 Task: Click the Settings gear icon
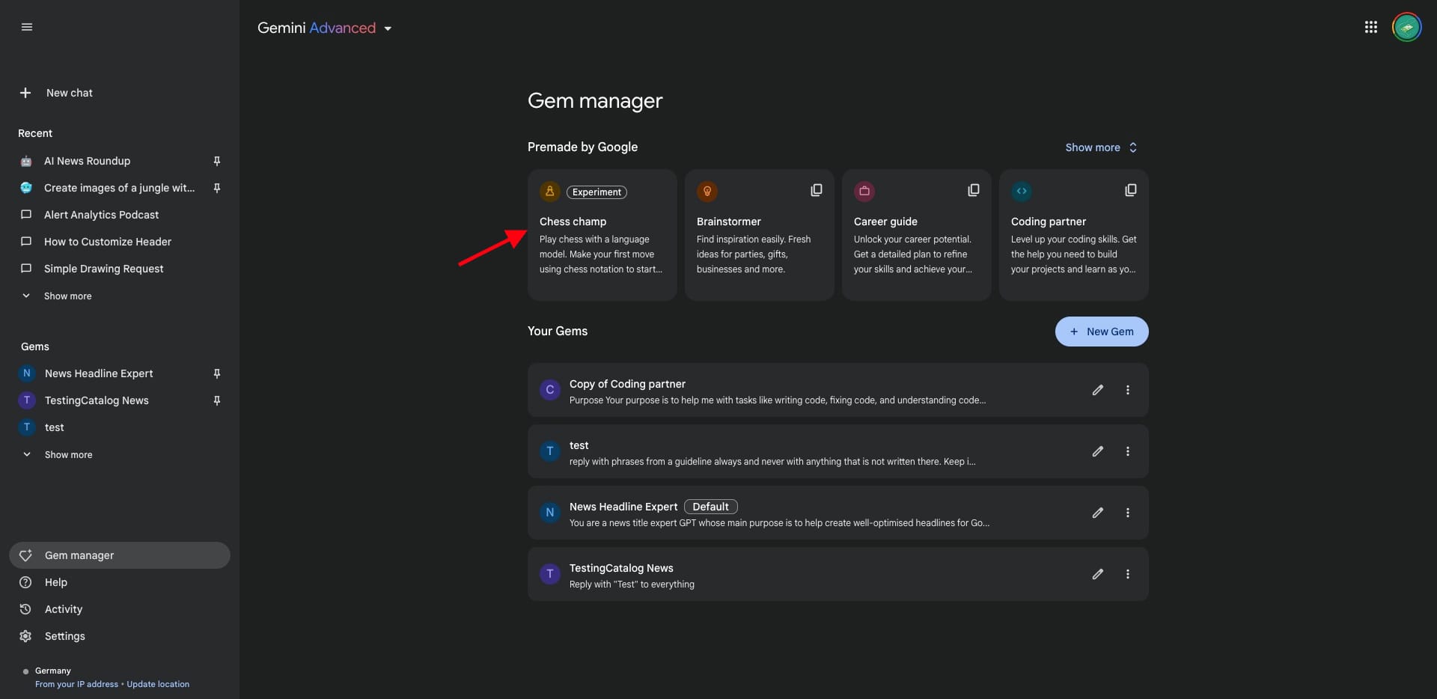click(25, 636)
